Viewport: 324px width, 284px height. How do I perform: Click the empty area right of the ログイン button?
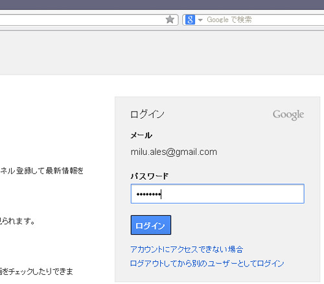pyautogui.click(x=238, y=225)
